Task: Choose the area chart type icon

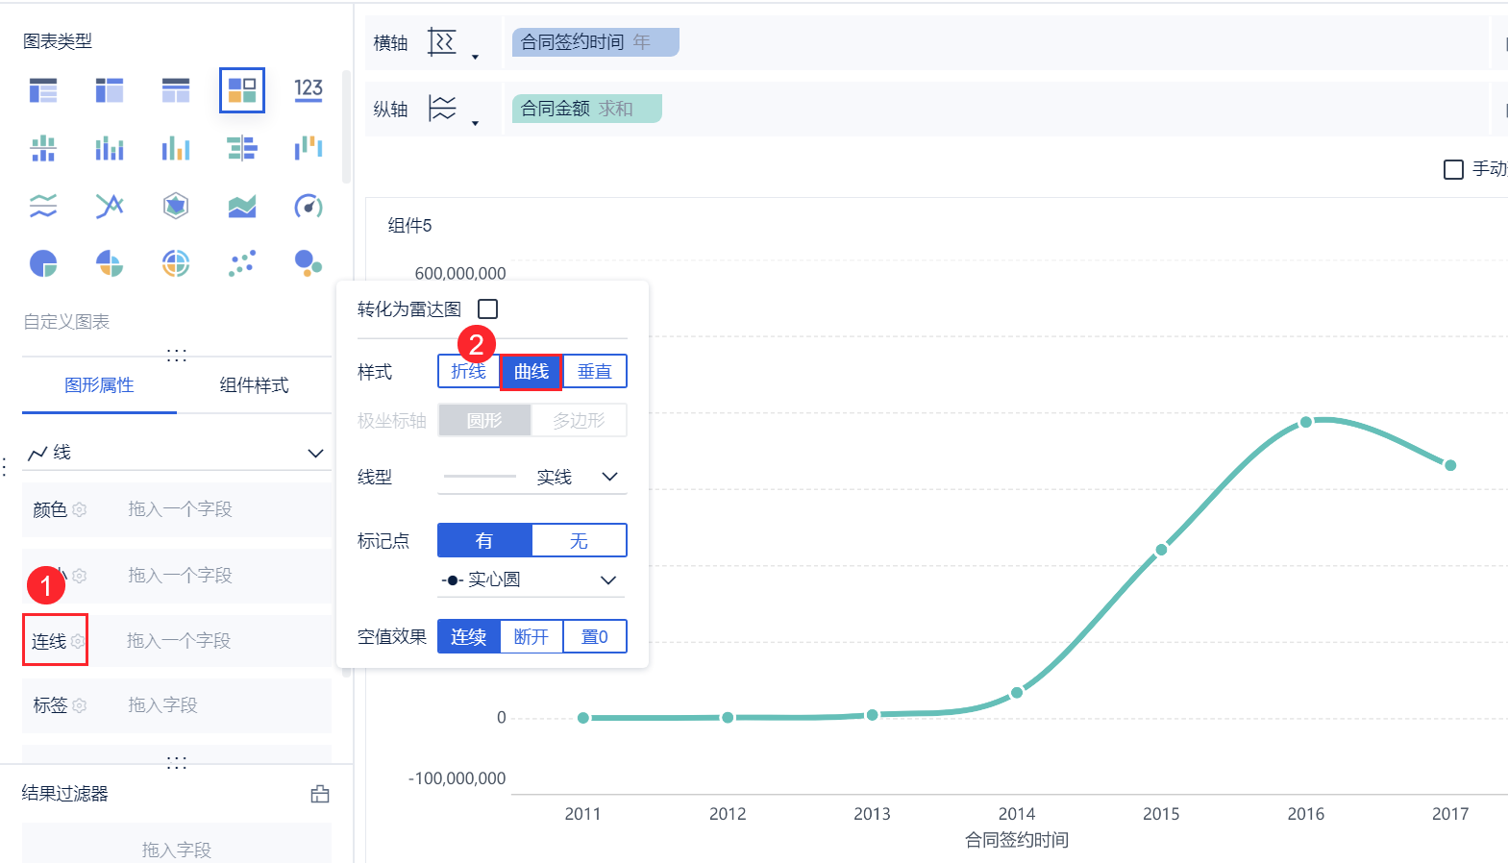Action: 241,206
